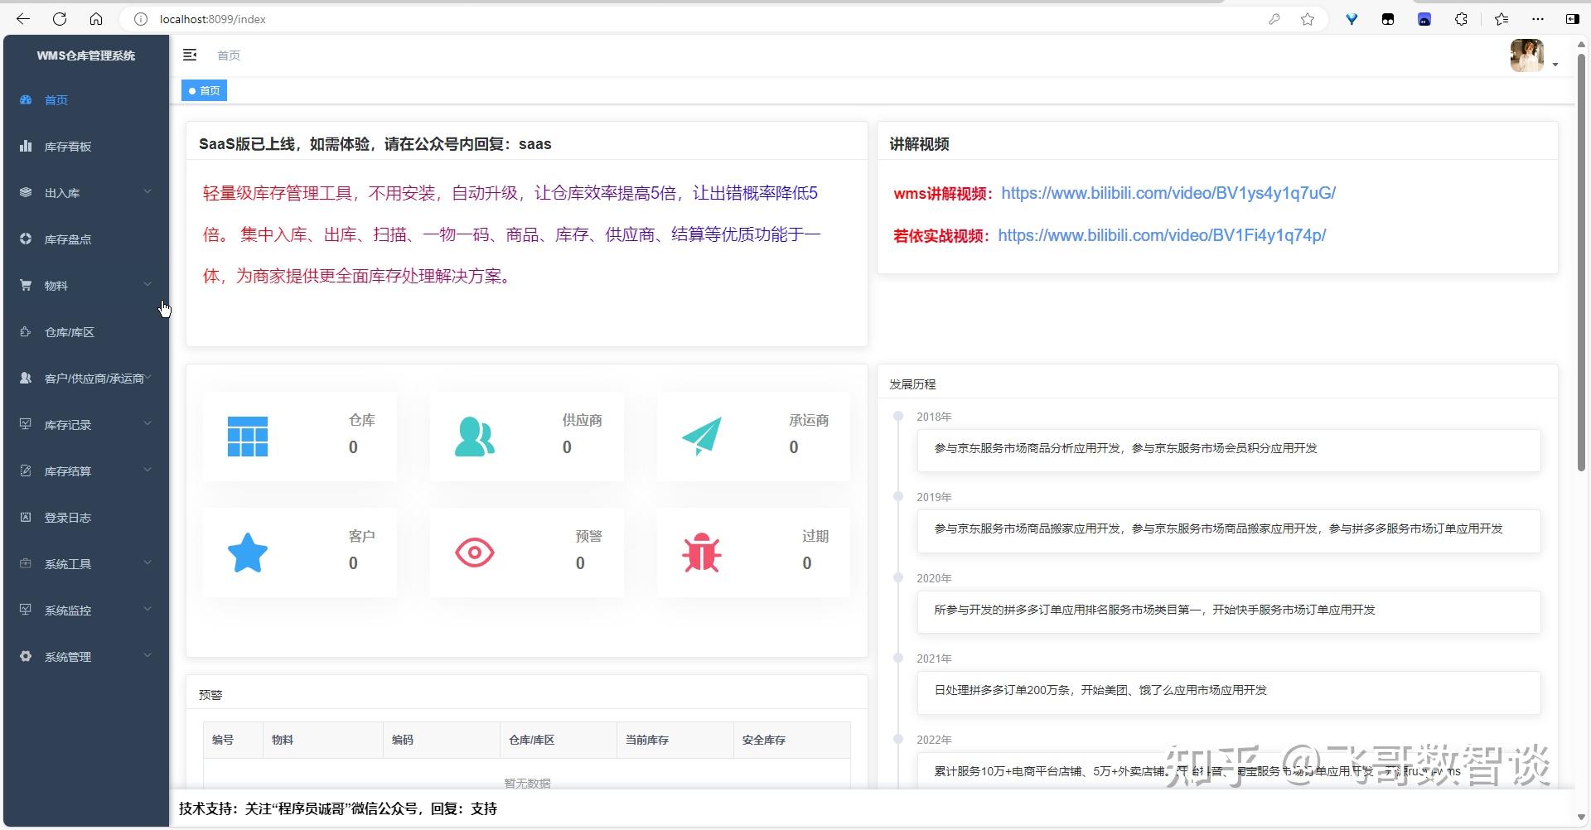
Task: Bookmark page with the star icon
Action: click(1308, 19)
